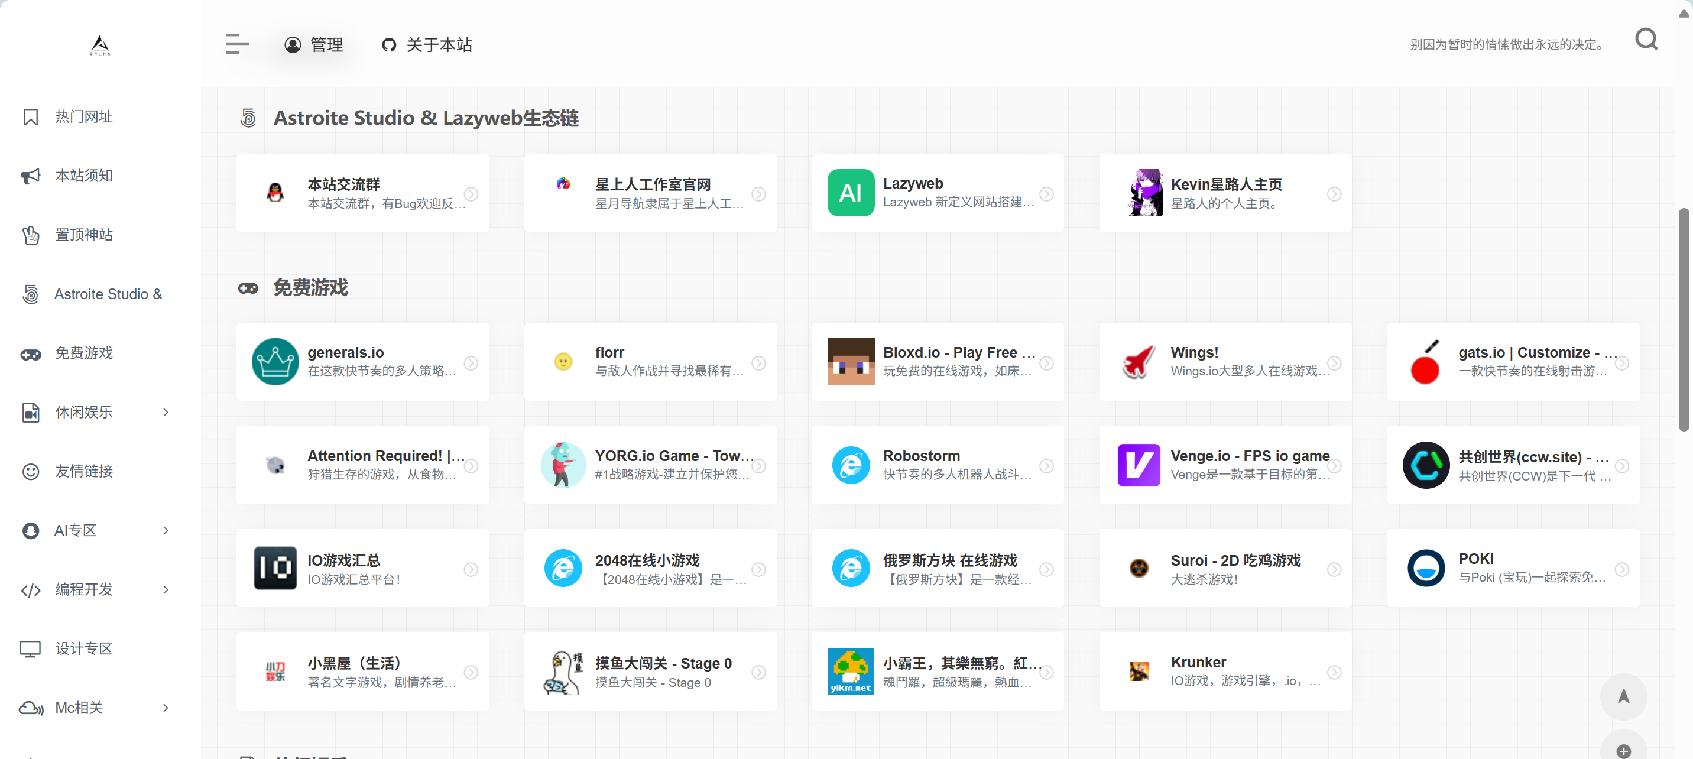Image resolution: width=1693 pixels, height=759 pixels.
Task: Open the 2048在线小游戏 card
Action: tap(650, 569)
